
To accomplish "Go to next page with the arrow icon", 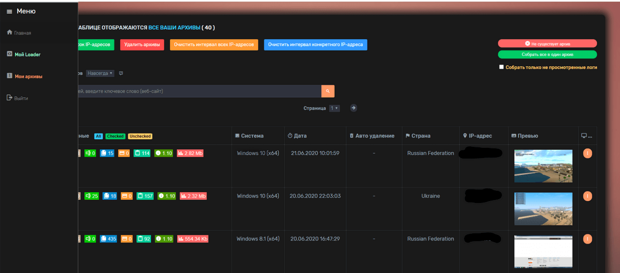I will click(x=354, y=108).
